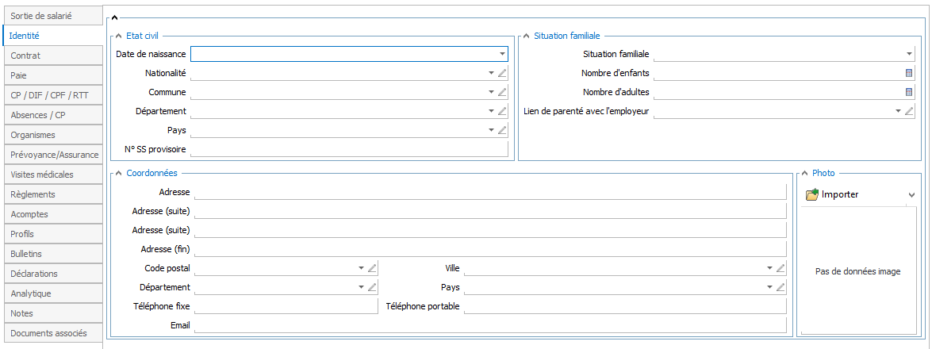Viewport: 932px width, 349px height.
Task: Collapse the Coordonnées section
Action: click(x=118, y=173)
